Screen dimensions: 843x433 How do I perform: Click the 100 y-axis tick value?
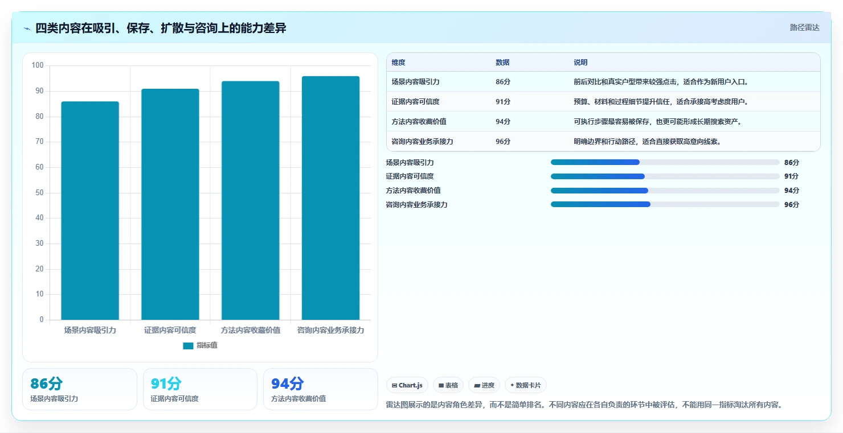click(x=38, y=65)
